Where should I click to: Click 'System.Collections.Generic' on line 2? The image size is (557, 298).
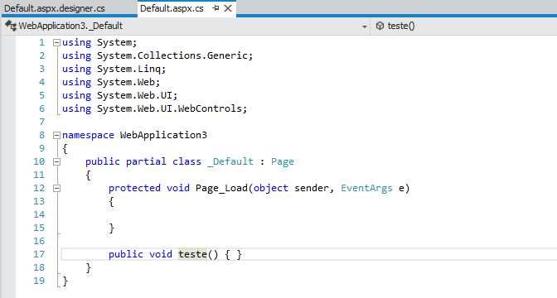[x=172, y=55]
